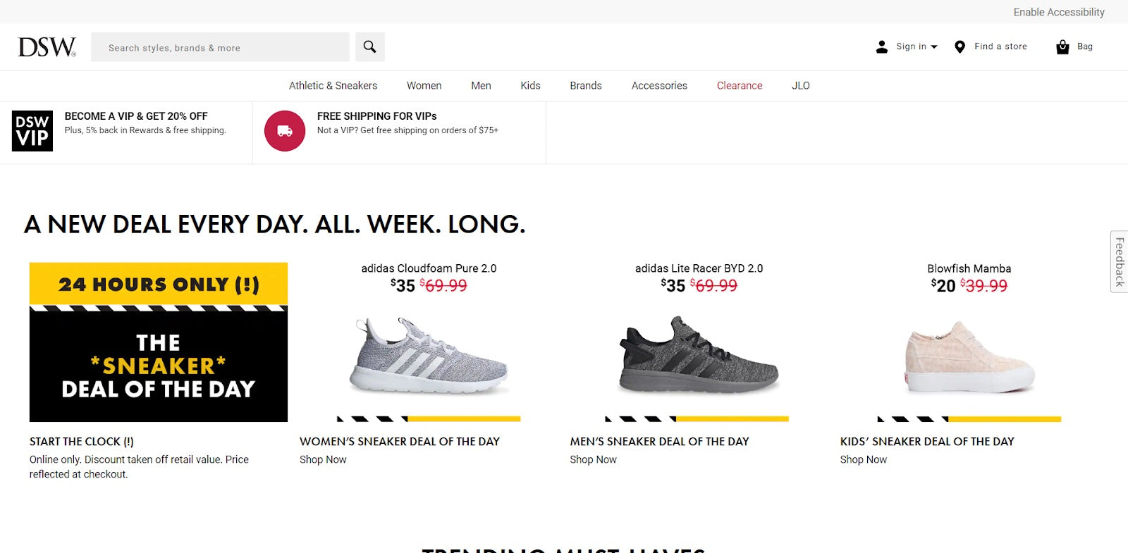Click the DSW logo to go home
1128x553 pixels.
(x=47, y=46)
